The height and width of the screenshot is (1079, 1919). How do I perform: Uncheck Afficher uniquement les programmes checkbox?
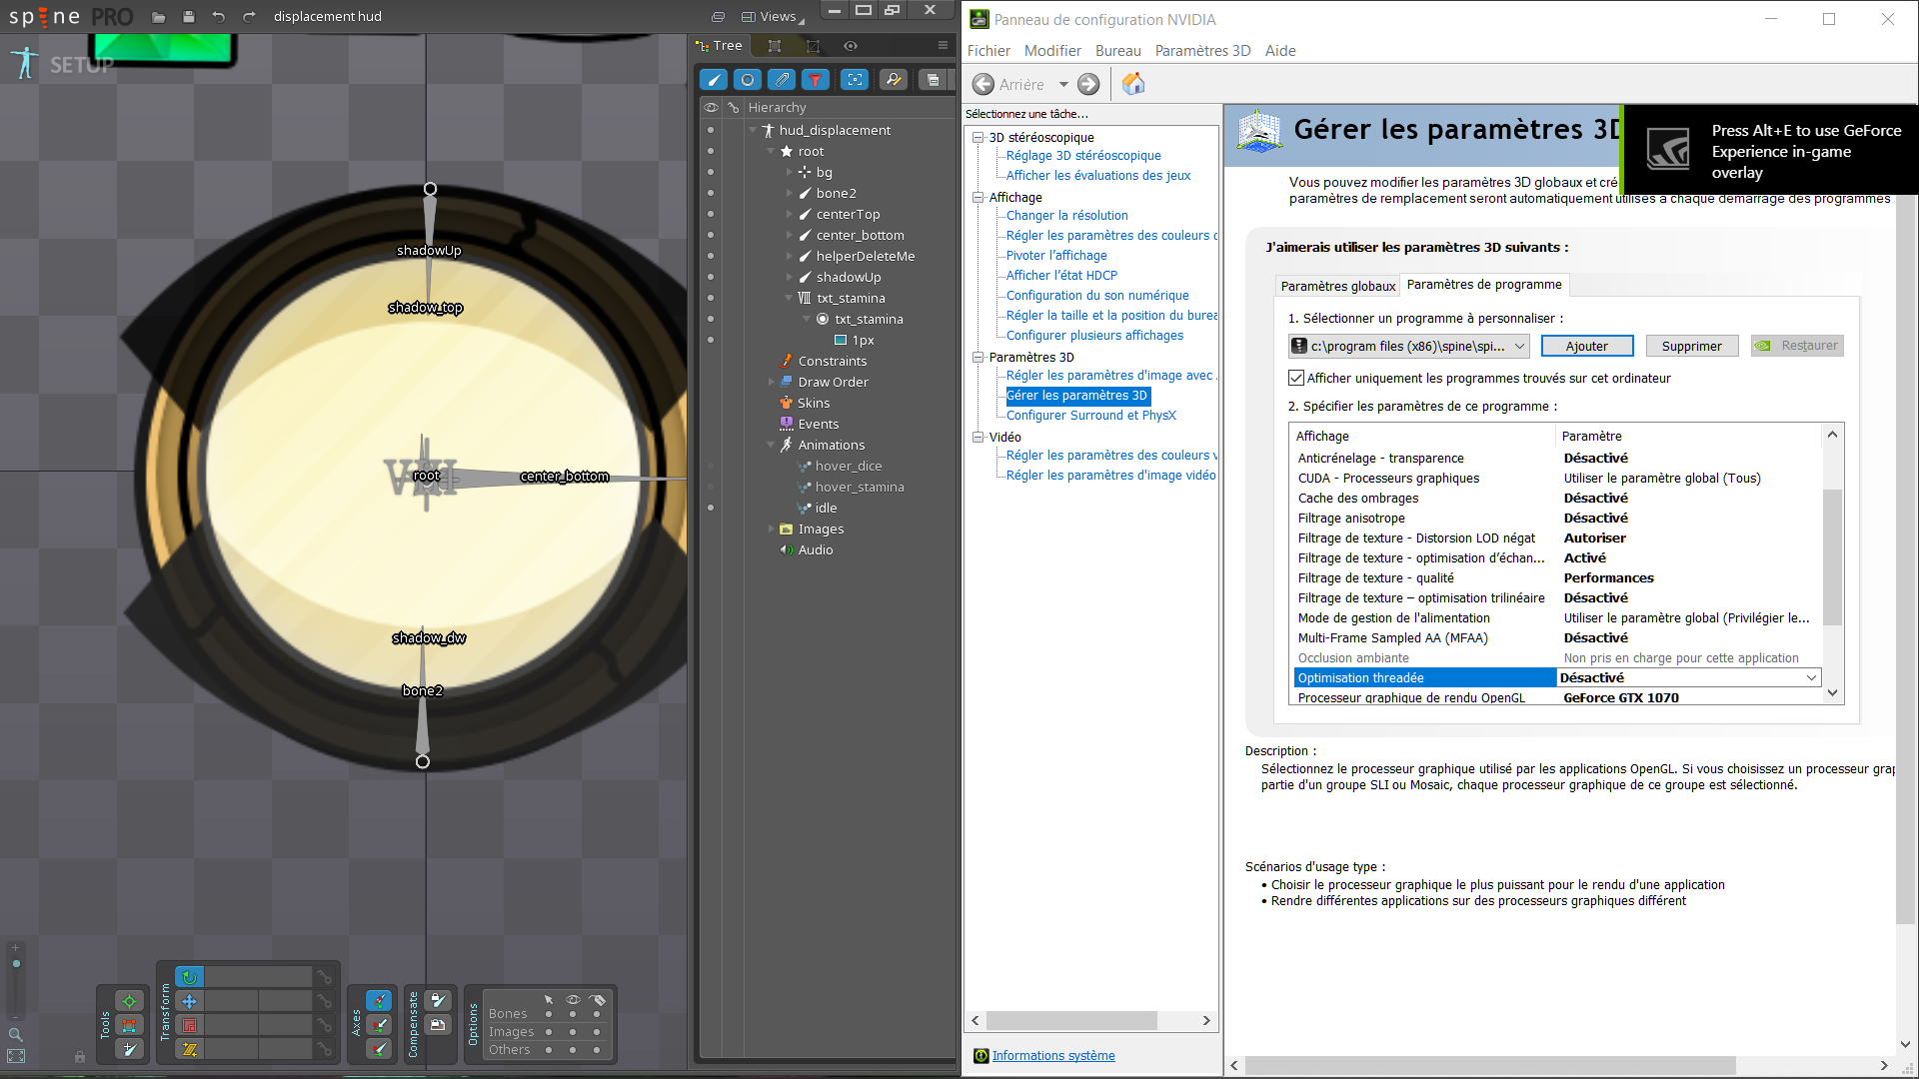point(1296,378)
